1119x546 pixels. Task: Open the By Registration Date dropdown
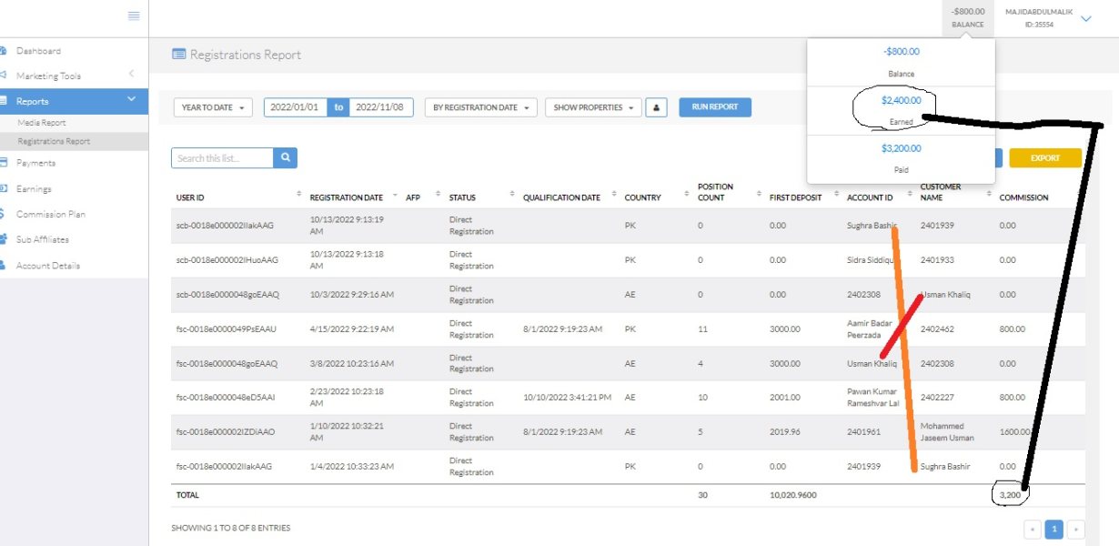(x=480, y=107)
